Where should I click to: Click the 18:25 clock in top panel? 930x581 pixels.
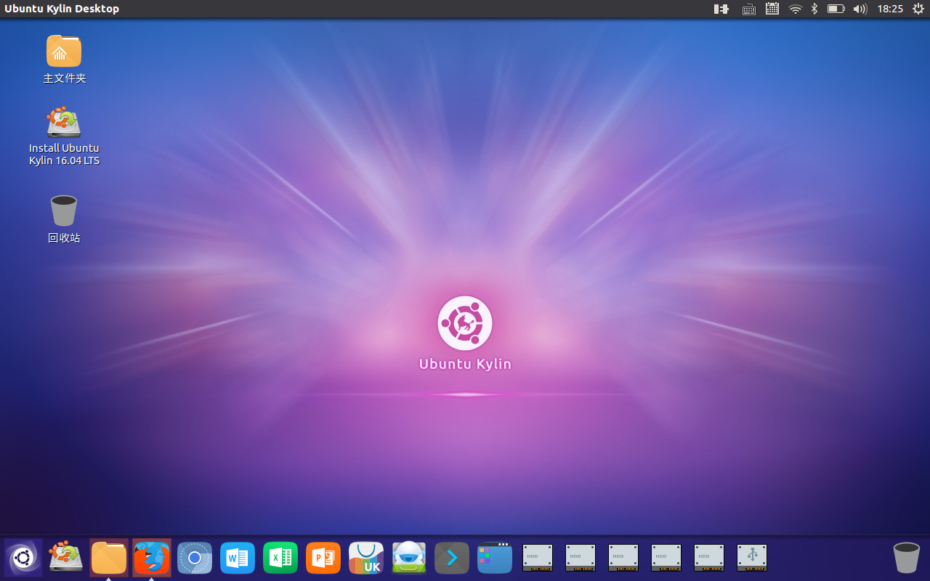point(890,9)
